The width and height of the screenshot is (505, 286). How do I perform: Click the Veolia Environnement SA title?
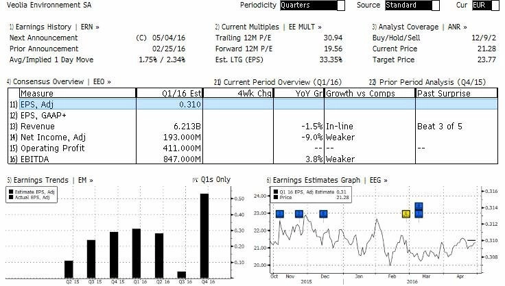[x=49, y=5]
